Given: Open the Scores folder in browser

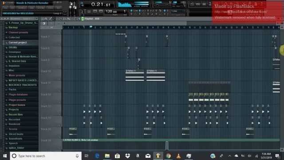Looking at the screenshot, I should point(13,129).
